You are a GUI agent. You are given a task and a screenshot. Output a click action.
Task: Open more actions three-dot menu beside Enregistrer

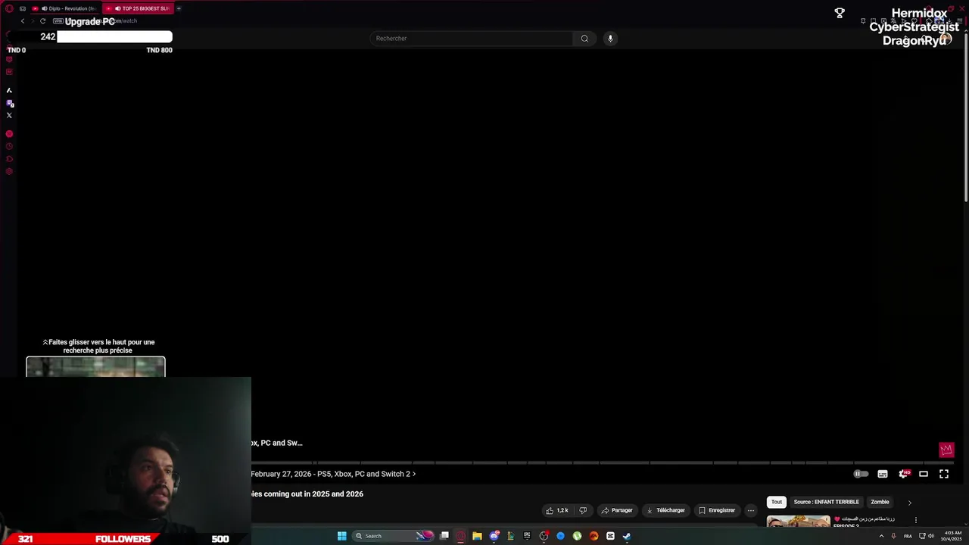click(751, 510)
